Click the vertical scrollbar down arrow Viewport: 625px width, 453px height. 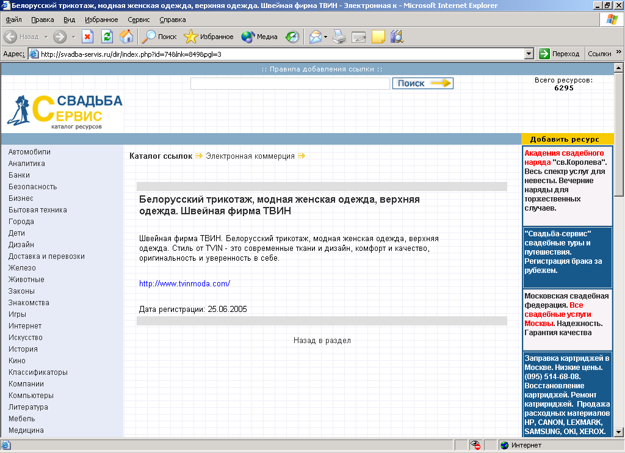point(619,432)
